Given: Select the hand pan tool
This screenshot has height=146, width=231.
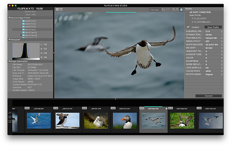Looking at the screenshot, I should (181, 10).
